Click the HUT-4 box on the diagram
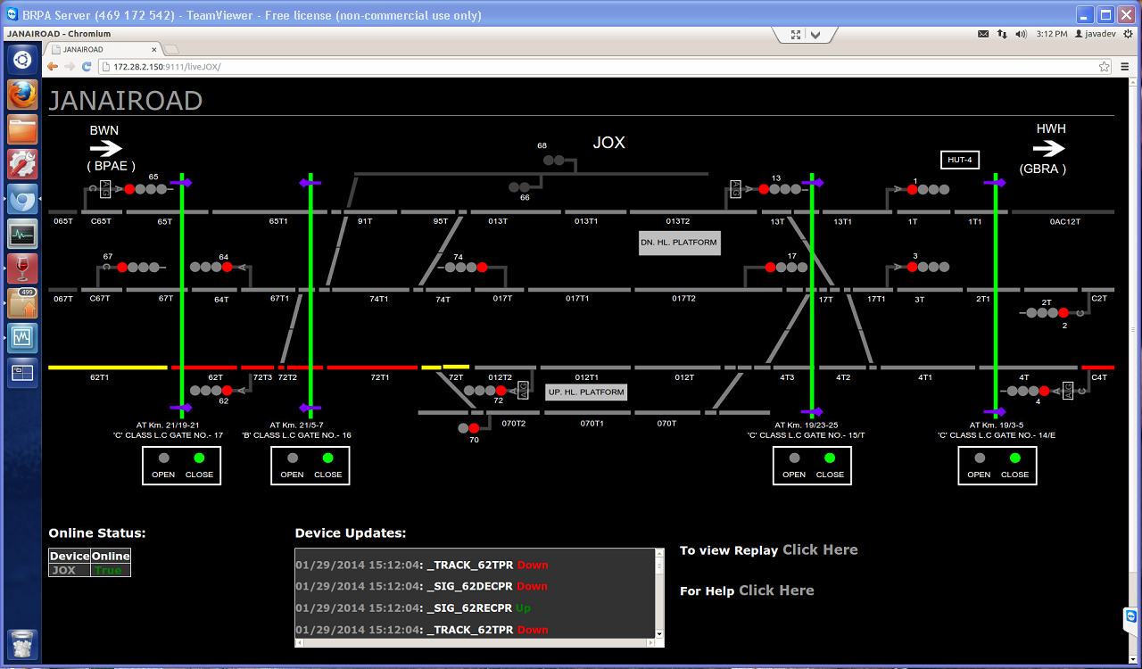1142x669 pixels. (960, 160)
